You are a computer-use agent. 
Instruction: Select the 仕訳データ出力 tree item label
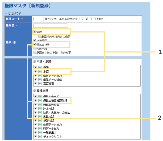[x=52, y=124]
